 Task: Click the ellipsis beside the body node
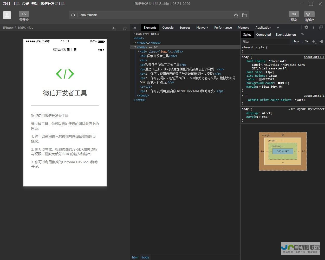pos(132,47)
